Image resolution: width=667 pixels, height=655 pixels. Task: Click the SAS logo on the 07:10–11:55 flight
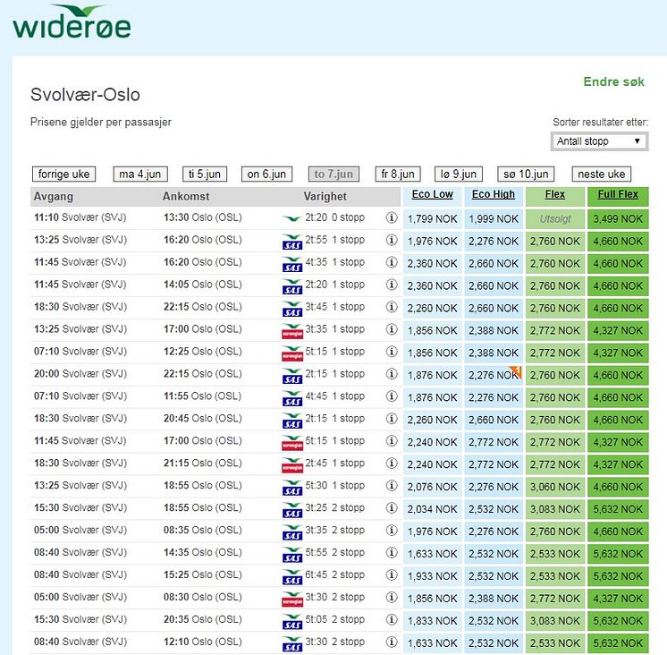click(291, 397)
